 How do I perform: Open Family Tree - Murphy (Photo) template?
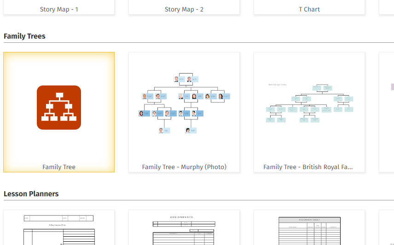point(184,112)
